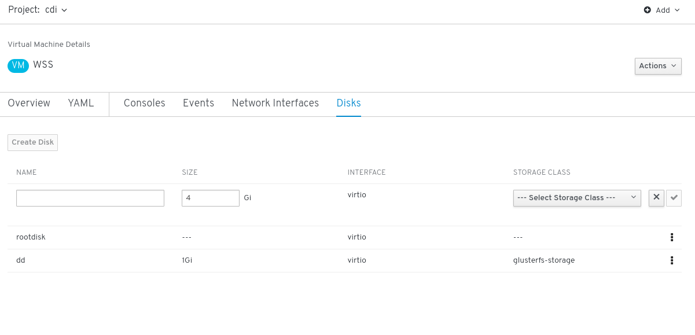Viewport: 695px width, 335px height.
Task: Open the YAML tab
Action: click(80, 103)
